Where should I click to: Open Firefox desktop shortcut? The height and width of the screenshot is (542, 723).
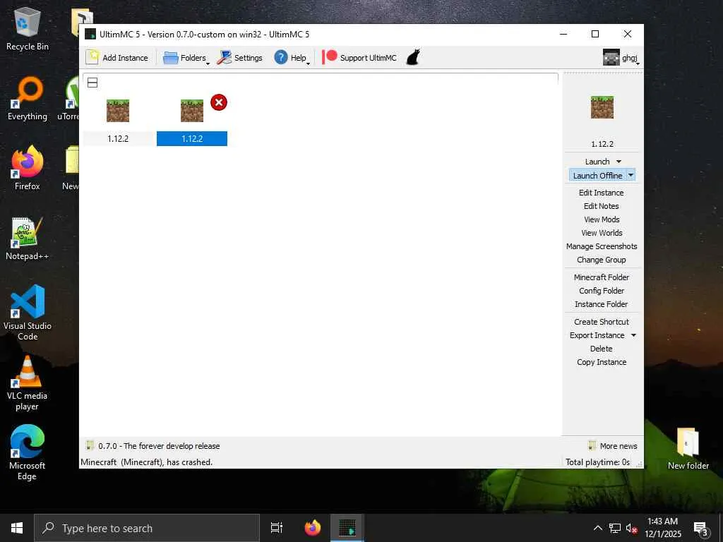[28, 168]
